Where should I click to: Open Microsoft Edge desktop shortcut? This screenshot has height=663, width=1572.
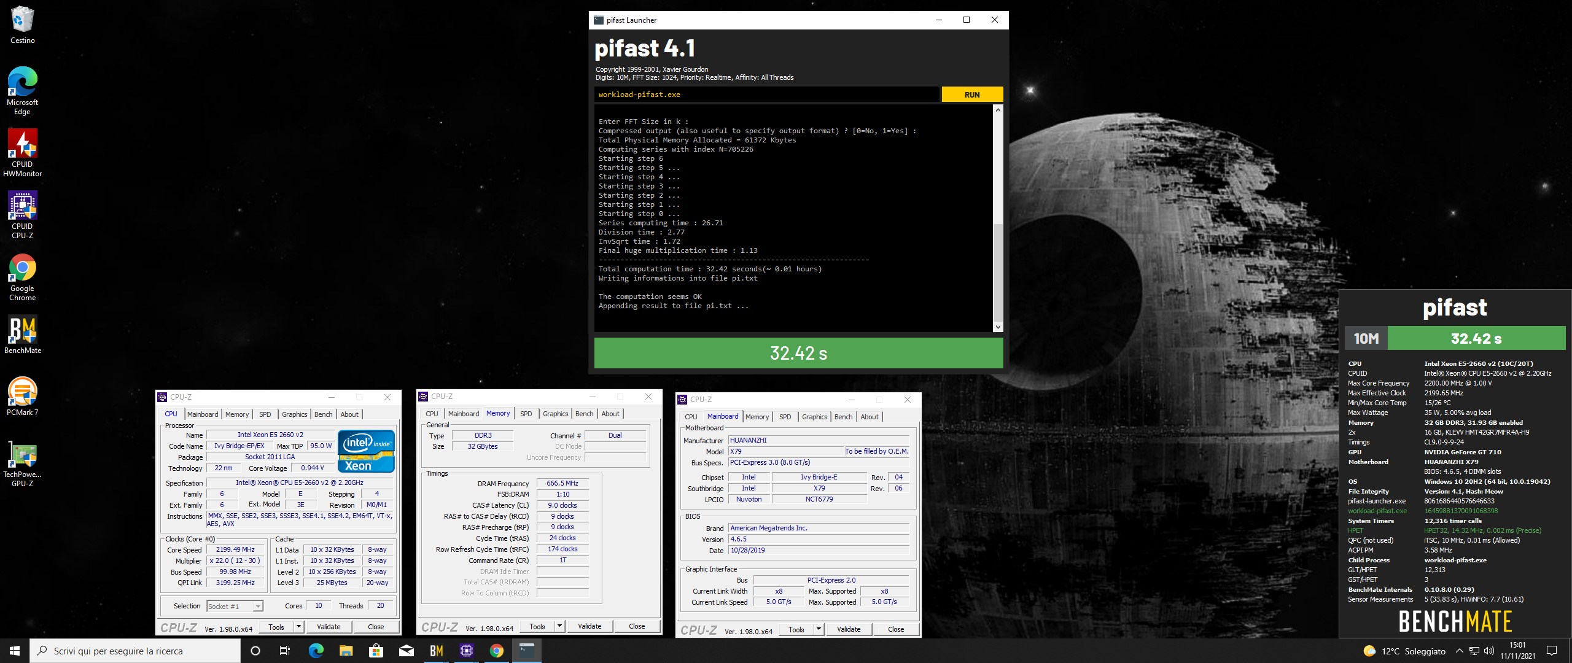point(22,91)
